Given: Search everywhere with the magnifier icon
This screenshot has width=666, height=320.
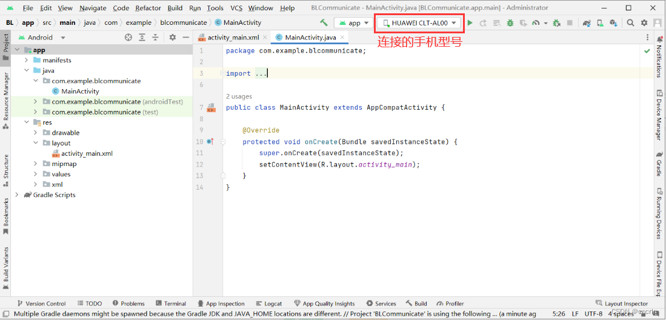Looking at the screenshot, I should (x=631, y=23).
